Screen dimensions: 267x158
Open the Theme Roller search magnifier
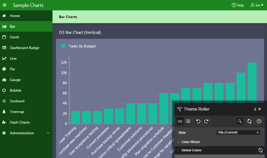coord(240,121)
